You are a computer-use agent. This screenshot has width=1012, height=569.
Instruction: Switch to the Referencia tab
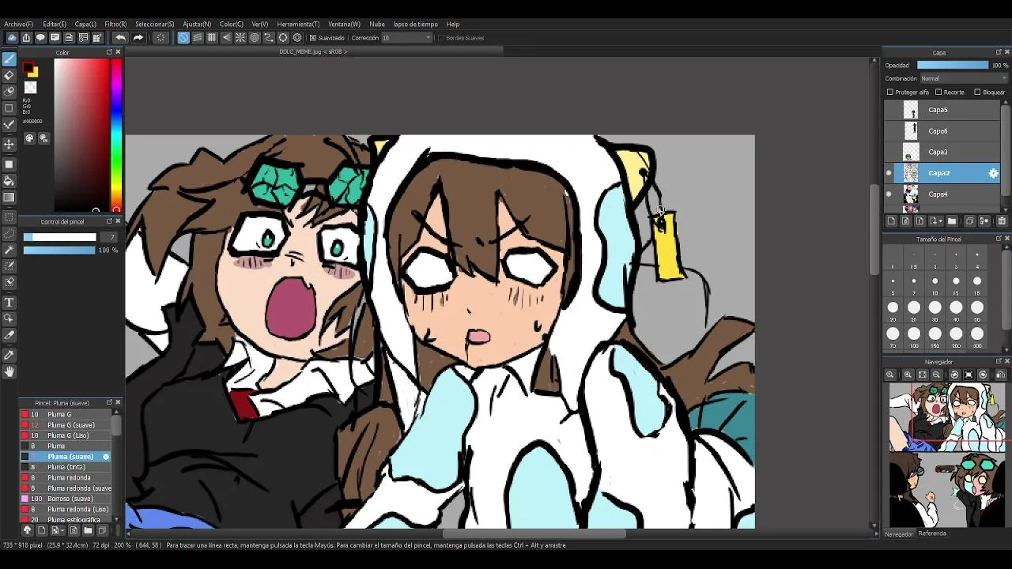tap(932, 533)
